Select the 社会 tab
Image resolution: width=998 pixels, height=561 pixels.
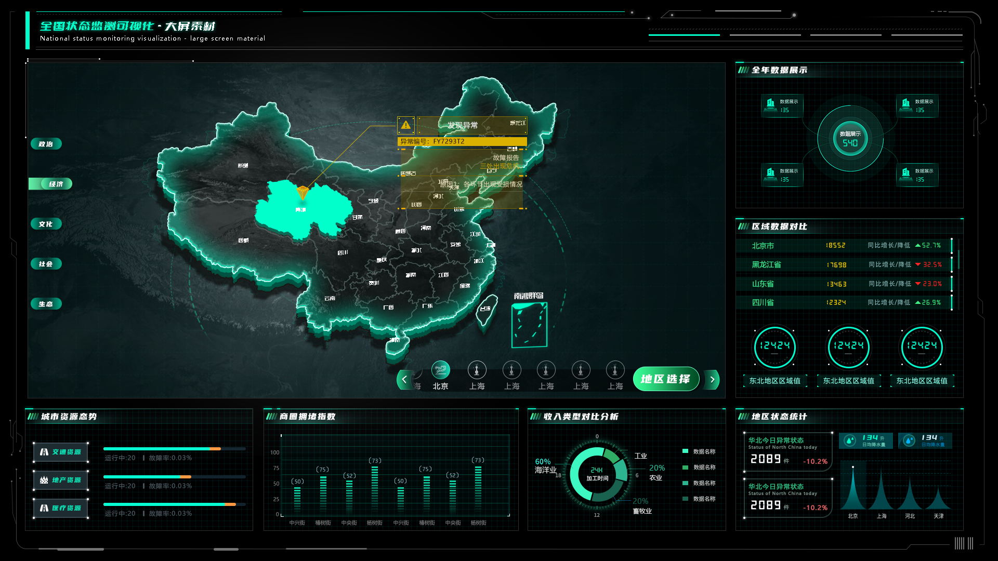pyautogui.click(x=46, y=264)
